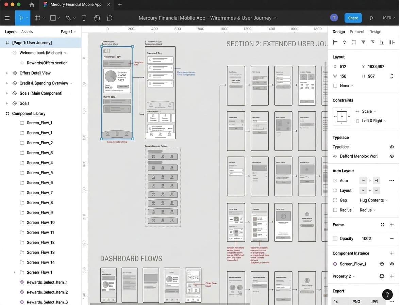This screenshot has width=400, height=305.
Task: Open the 1CER zoom dropdown
Action: (x=388, y=18)
